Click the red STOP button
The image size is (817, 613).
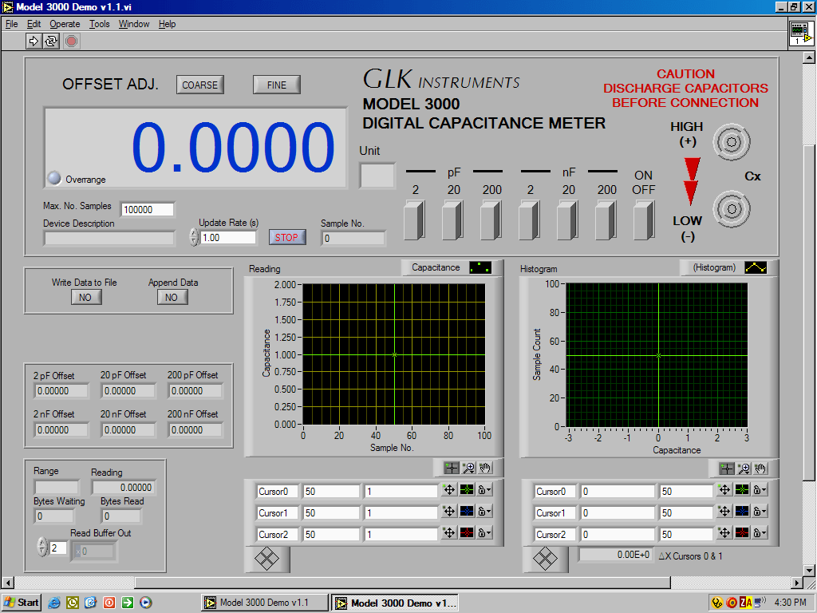[286, 237]
